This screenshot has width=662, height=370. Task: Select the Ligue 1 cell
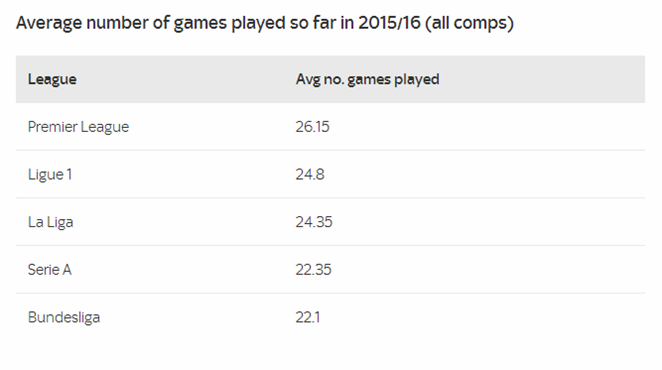tap(50, 174)
